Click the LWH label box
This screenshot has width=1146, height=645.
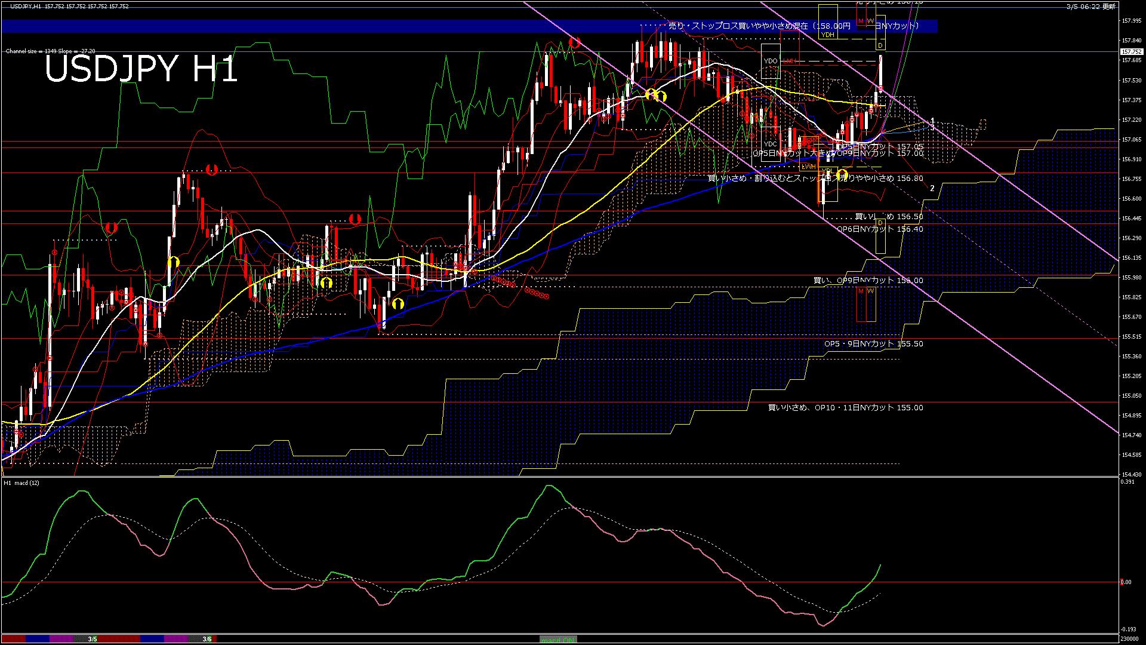(808, 167)
